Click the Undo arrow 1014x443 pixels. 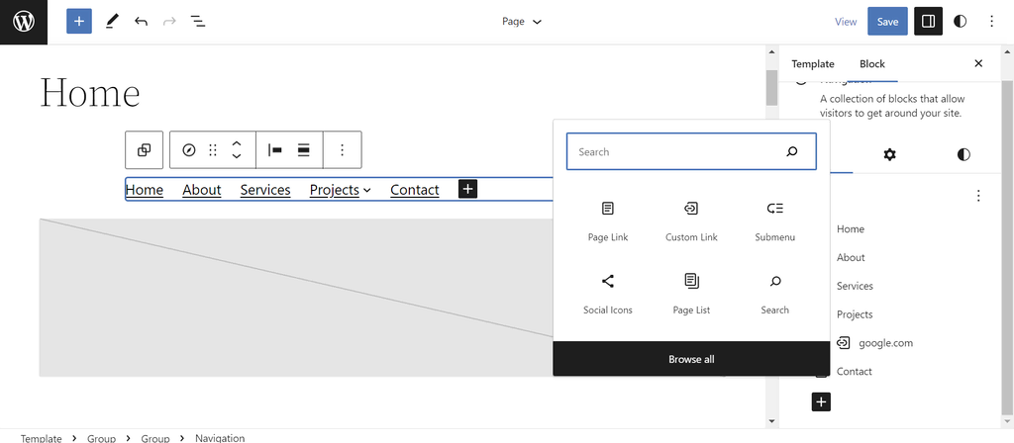(x=141, y=21)
